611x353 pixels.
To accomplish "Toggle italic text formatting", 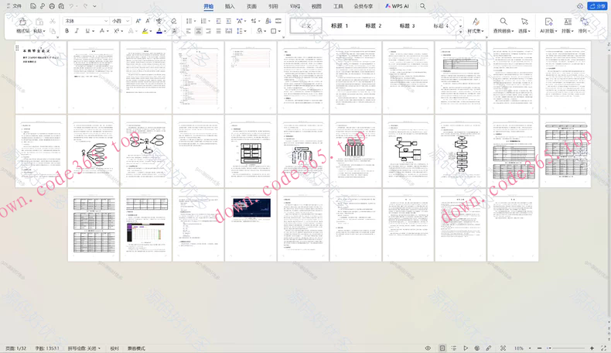I will 77,32.
